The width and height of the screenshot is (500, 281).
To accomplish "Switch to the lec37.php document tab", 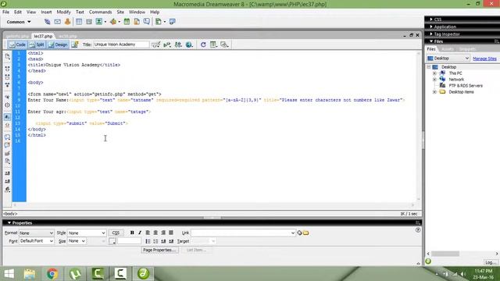I will (43, 37).
